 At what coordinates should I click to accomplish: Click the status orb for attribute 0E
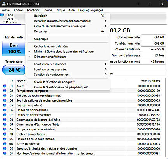(x=5, y=148)
